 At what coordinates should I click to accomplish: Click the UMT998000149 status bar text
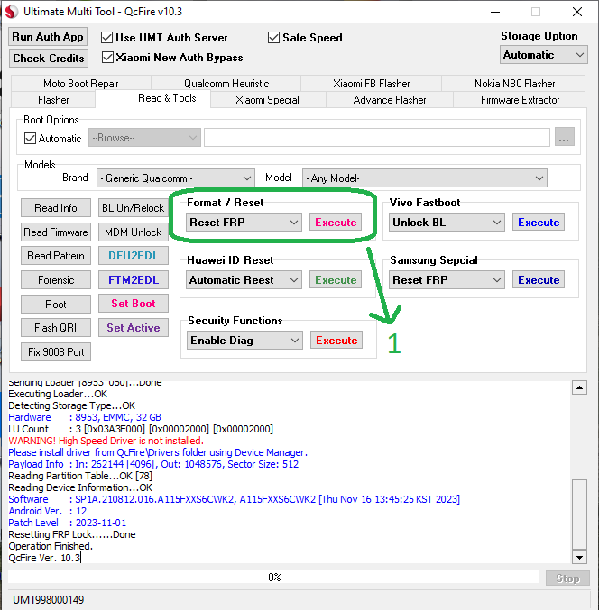coord(49,599)
